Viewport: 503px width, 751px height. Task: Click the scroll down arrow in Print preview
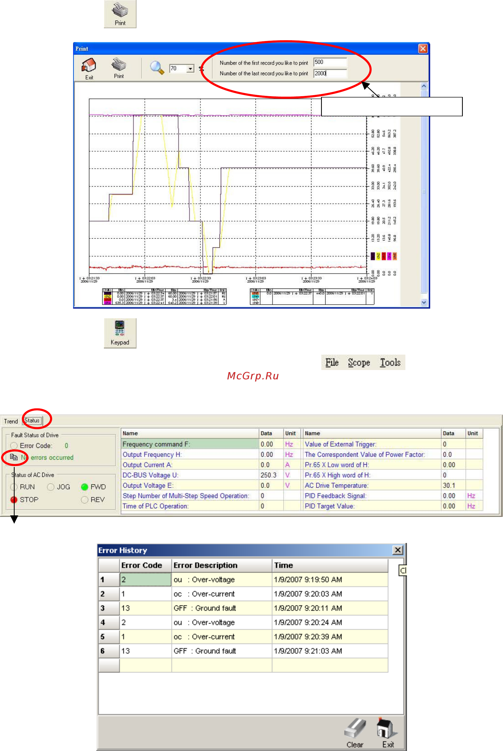click(424, 302)
